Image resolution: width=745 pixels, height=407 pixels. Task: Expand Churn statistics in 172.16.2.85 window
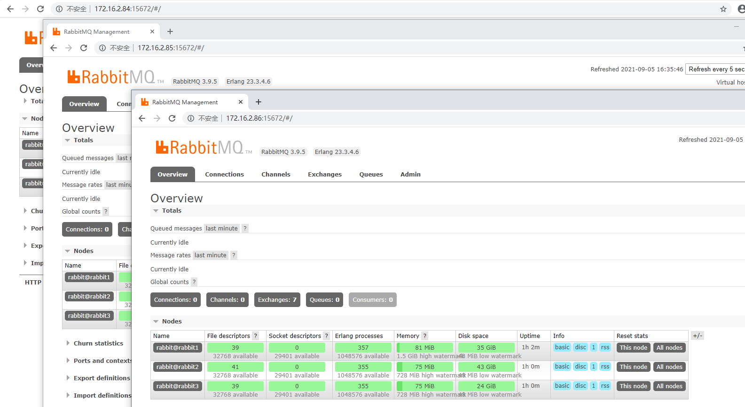[95, 344]
